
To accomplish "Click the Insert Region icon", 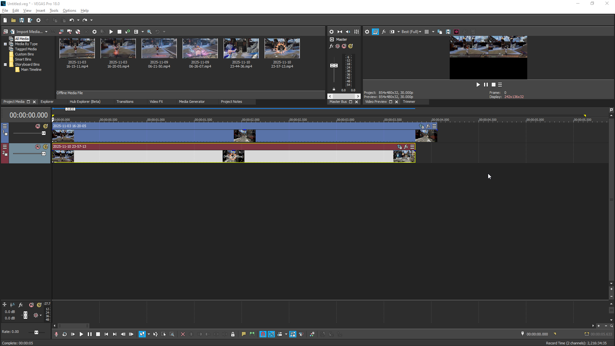I will pos(252,334).
